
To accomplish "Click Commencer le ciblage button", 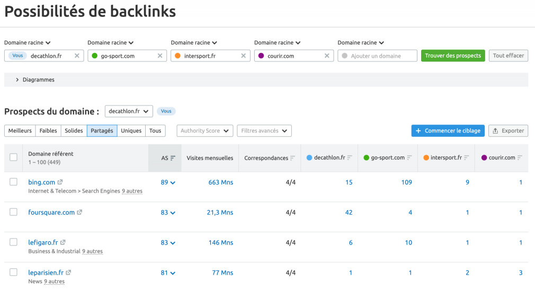I will pos(448,131).
